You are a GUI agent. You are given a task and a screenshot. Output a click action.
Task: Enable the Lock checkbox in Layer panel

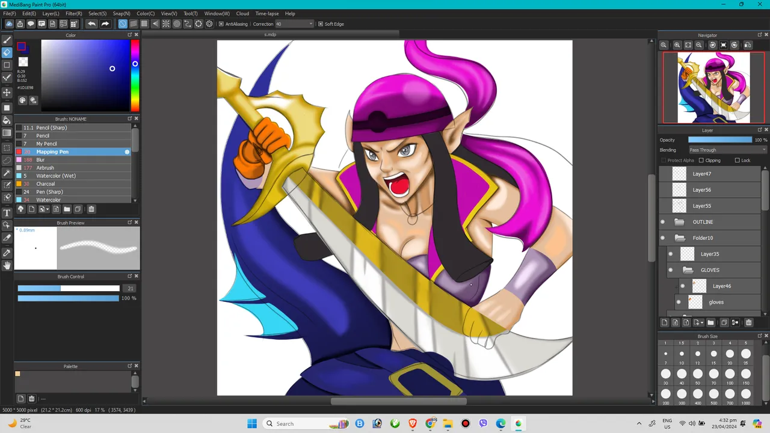(737, 161)
